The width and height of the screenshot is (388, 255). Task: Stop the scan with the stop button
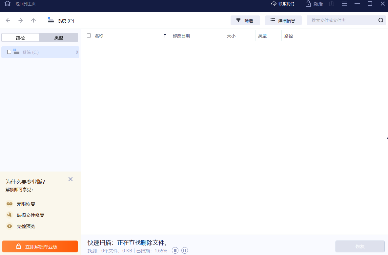pos(175,250)
